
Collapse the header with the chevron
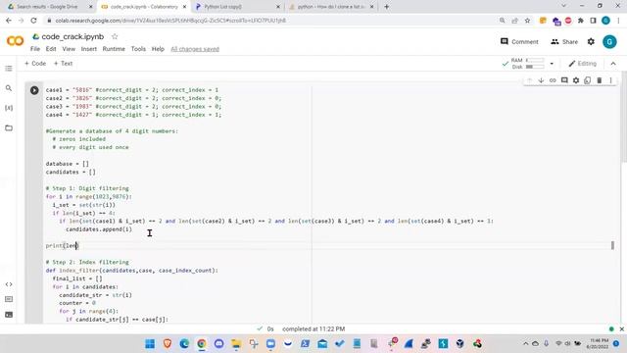point(613,64)
